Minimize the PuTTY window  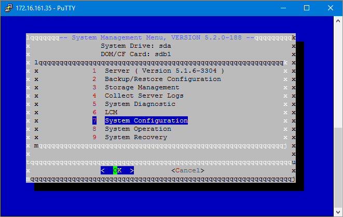(283, 8)
